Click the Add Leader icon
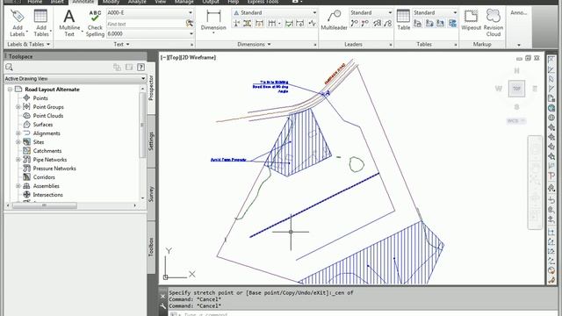 click(x=354, y=24)
